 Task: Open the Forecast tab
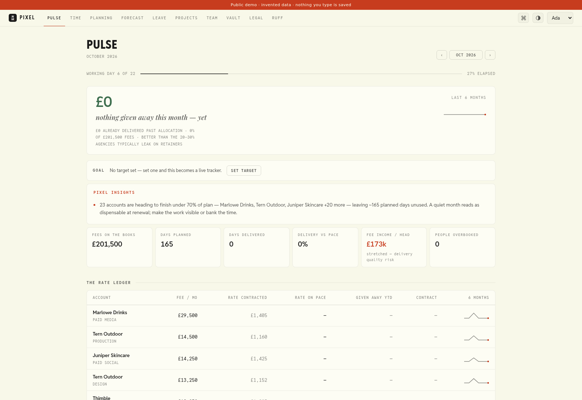point(132,18)
